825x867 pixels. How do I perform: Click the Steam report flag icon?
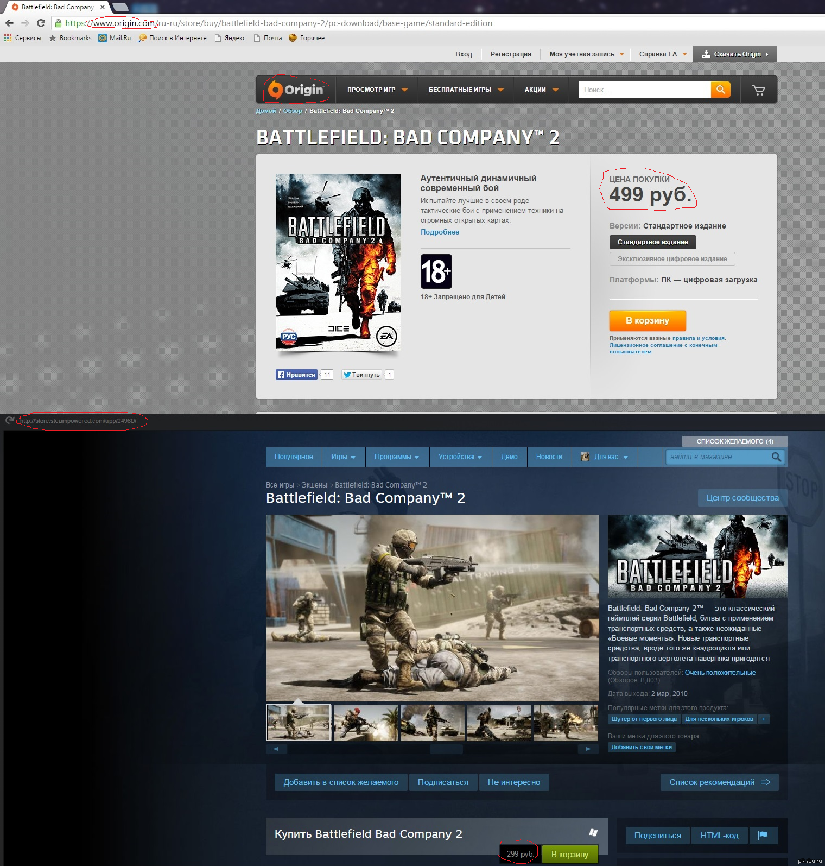click(x=763, y=835)
